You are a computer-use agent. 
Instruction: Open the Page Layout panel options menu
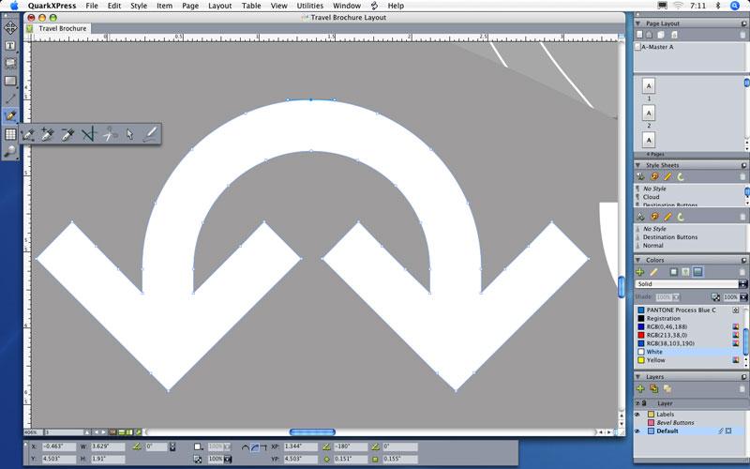[x=743, y=23]
